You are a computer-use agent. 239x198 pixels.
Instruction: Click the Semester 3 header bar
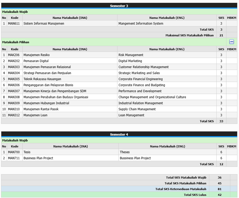point(119,6)
